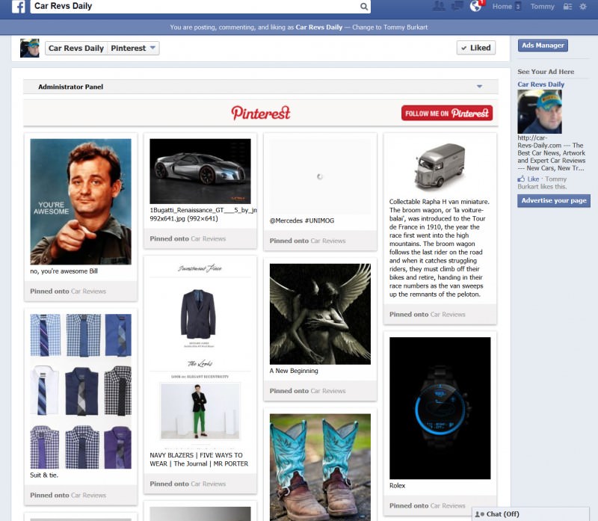Click the 'Administrator Panel' heading text
Image resolution: width=598 pixels, height=521 pixels.
pyautogui.click(x=70, y=87)
